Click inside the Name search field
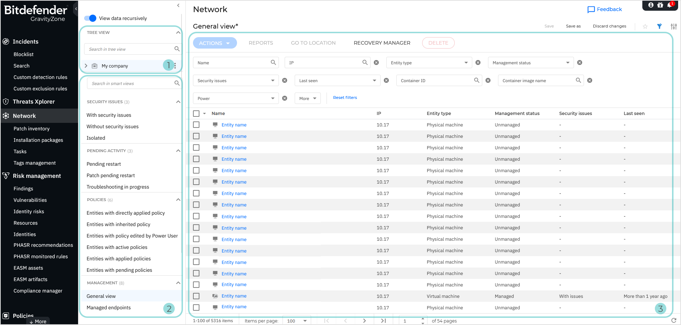 233,62
